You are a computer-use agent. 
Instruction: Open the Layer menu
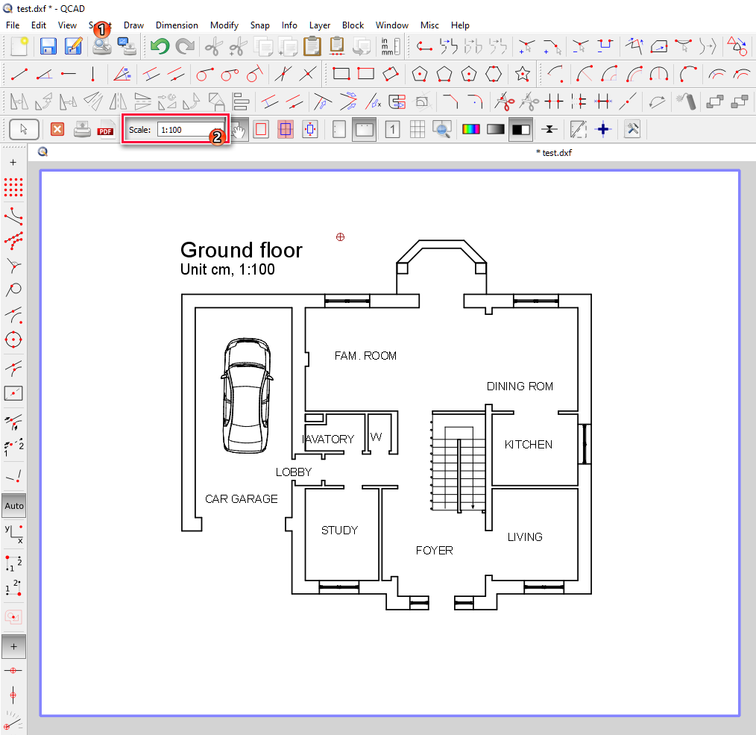[x=320, y=25]
